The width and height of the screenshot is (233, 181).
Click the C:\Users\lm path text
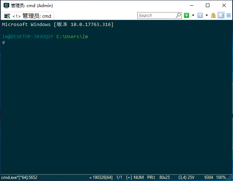point(72,37)
